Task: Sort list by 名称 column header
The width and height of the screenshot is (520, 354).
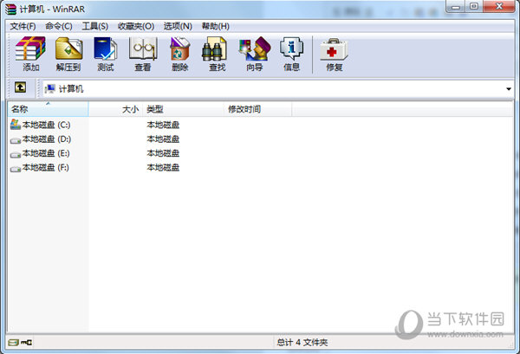Action: (x=20, y=109)
